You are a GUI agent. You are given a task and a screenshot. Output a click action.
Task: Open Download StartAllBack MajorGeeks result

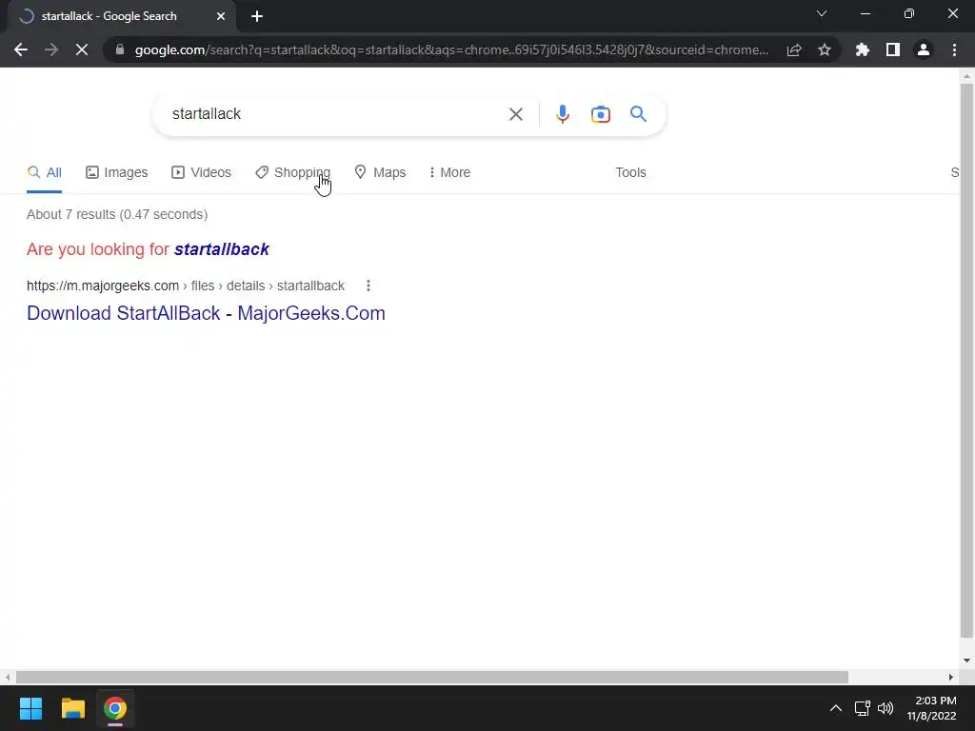(x=206, y=313)
